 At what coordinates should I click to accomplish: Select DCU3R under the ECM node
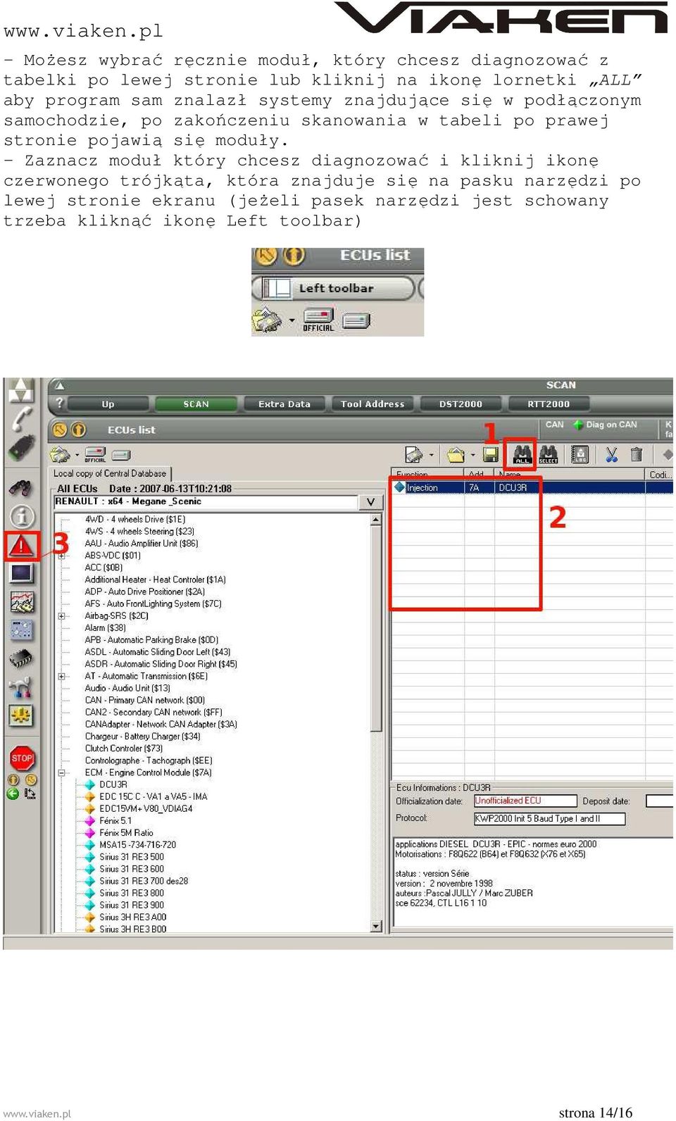[113, 784]
